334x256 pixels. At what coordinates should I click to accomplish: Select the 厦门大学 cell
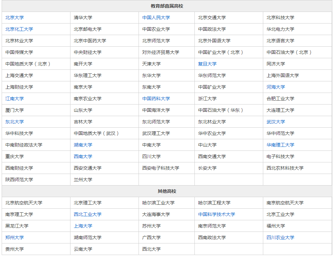tap(36, 110)
